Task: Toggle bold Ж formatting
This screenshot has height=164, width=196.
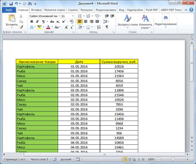Action: [32, 21]
